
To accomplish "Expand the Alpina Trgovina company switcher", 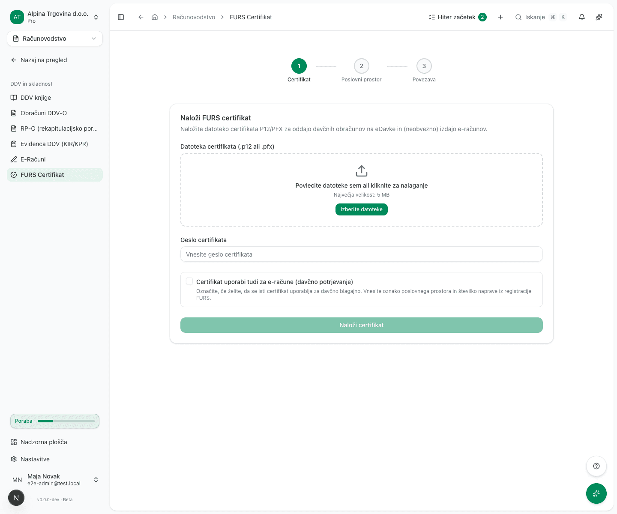I will point(55,17).
